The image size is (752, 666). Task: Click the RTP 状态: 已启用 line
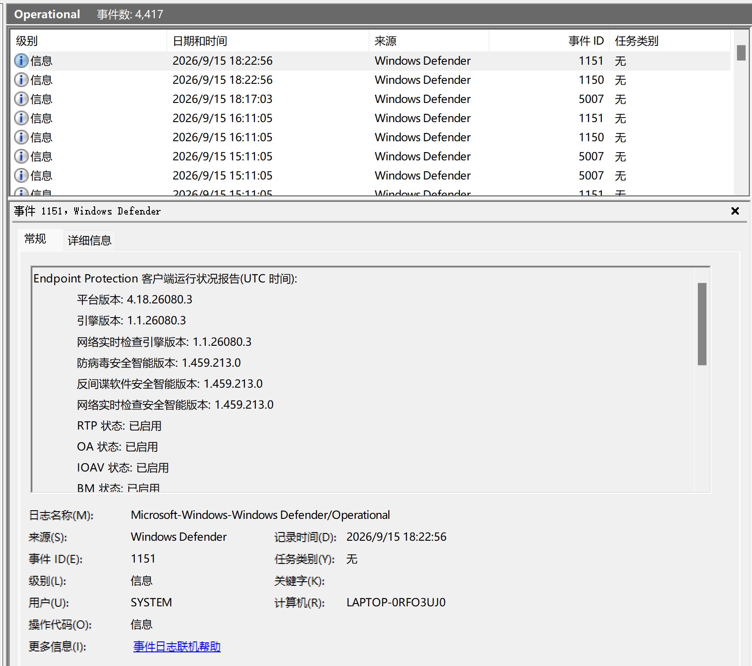[x=119, y=425]
